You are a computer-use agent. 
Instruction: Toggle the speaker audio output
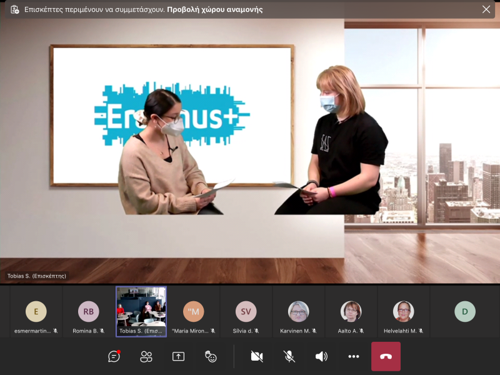(x=321, y=356)
